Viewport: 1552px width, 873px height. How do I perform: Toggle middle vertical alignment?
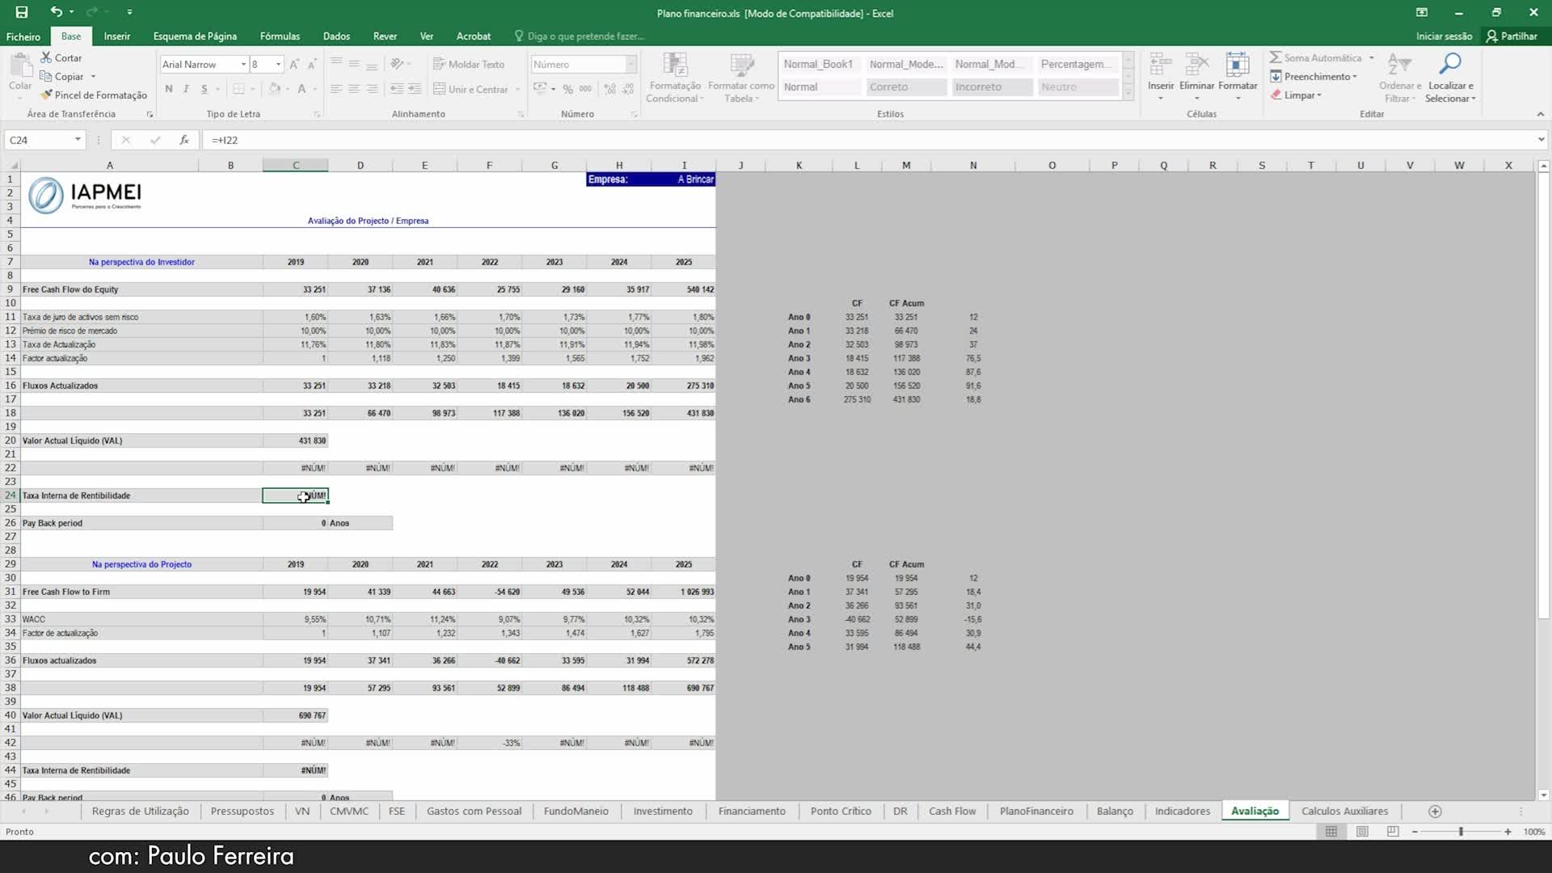[x=354, y=64]
